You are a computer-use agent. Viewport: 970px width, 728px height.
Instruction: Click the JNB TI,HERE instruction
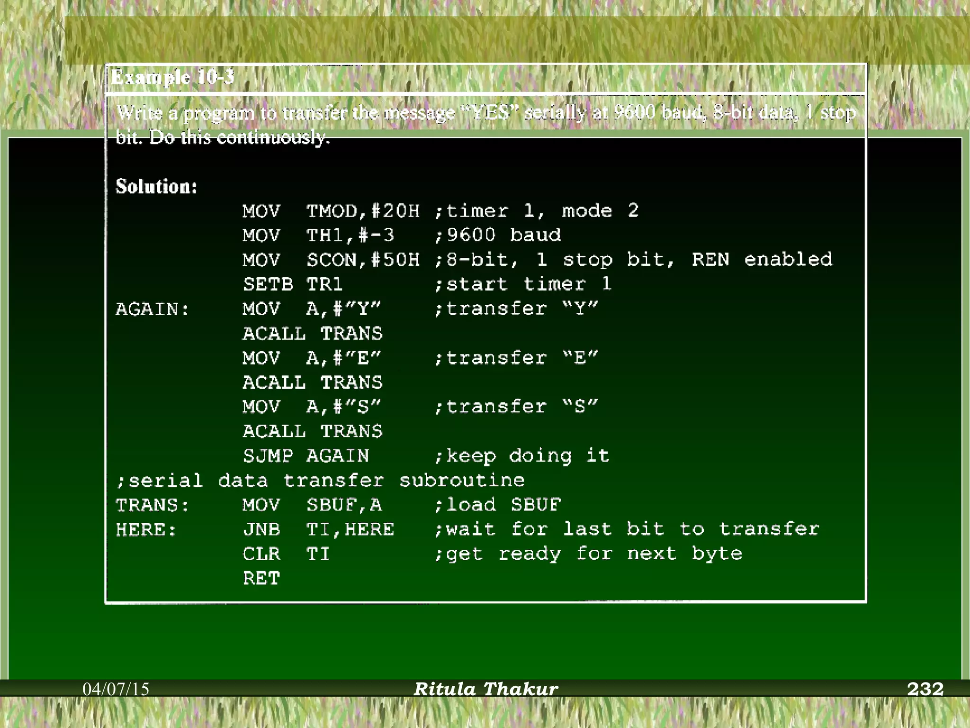point(318,529)
